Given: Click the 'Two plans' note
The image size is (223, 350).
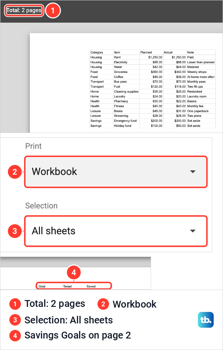Looking at the screenshot, I should pyautogui.click(x=194, y=116).
